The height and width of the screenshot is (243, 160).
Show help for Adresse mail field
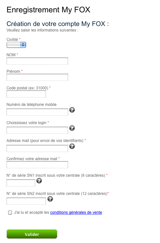[x=72, y=146]
